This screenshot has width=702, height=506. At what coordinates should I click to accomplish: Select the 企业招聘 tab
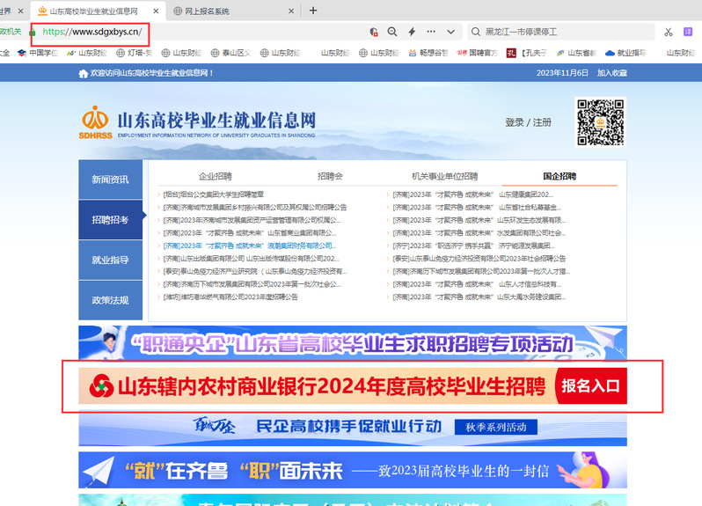coord(216,176)
